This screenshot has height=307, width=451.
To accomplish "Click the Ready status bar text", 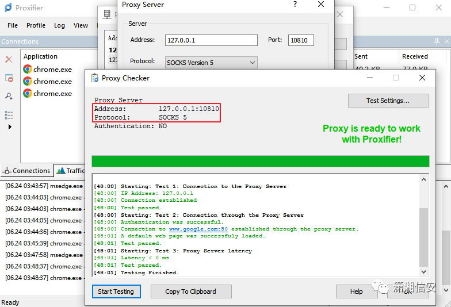I will click(x=10, y=302).
